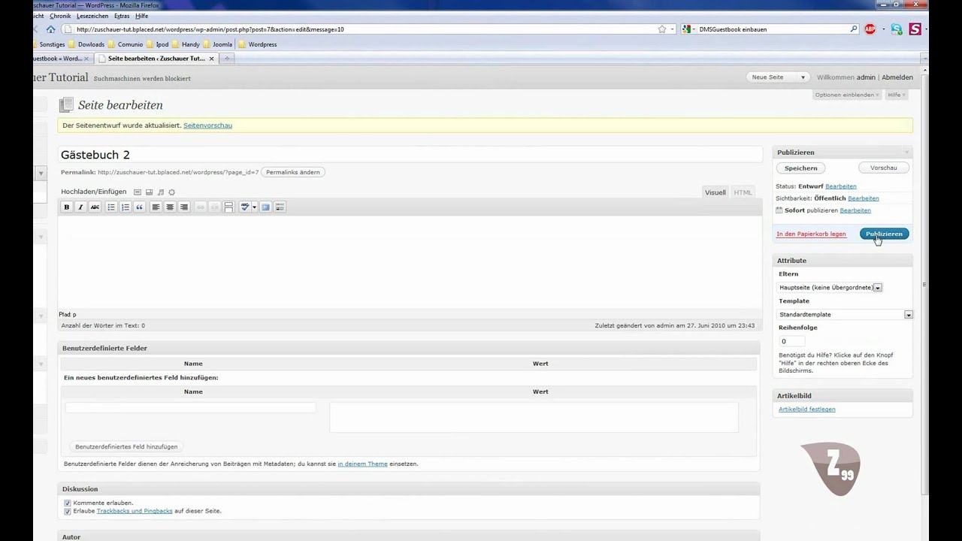Viewport: 962px width, 541px height.
Task: Apply strikethrough formatting in editor
Action: tap(95, 207)
